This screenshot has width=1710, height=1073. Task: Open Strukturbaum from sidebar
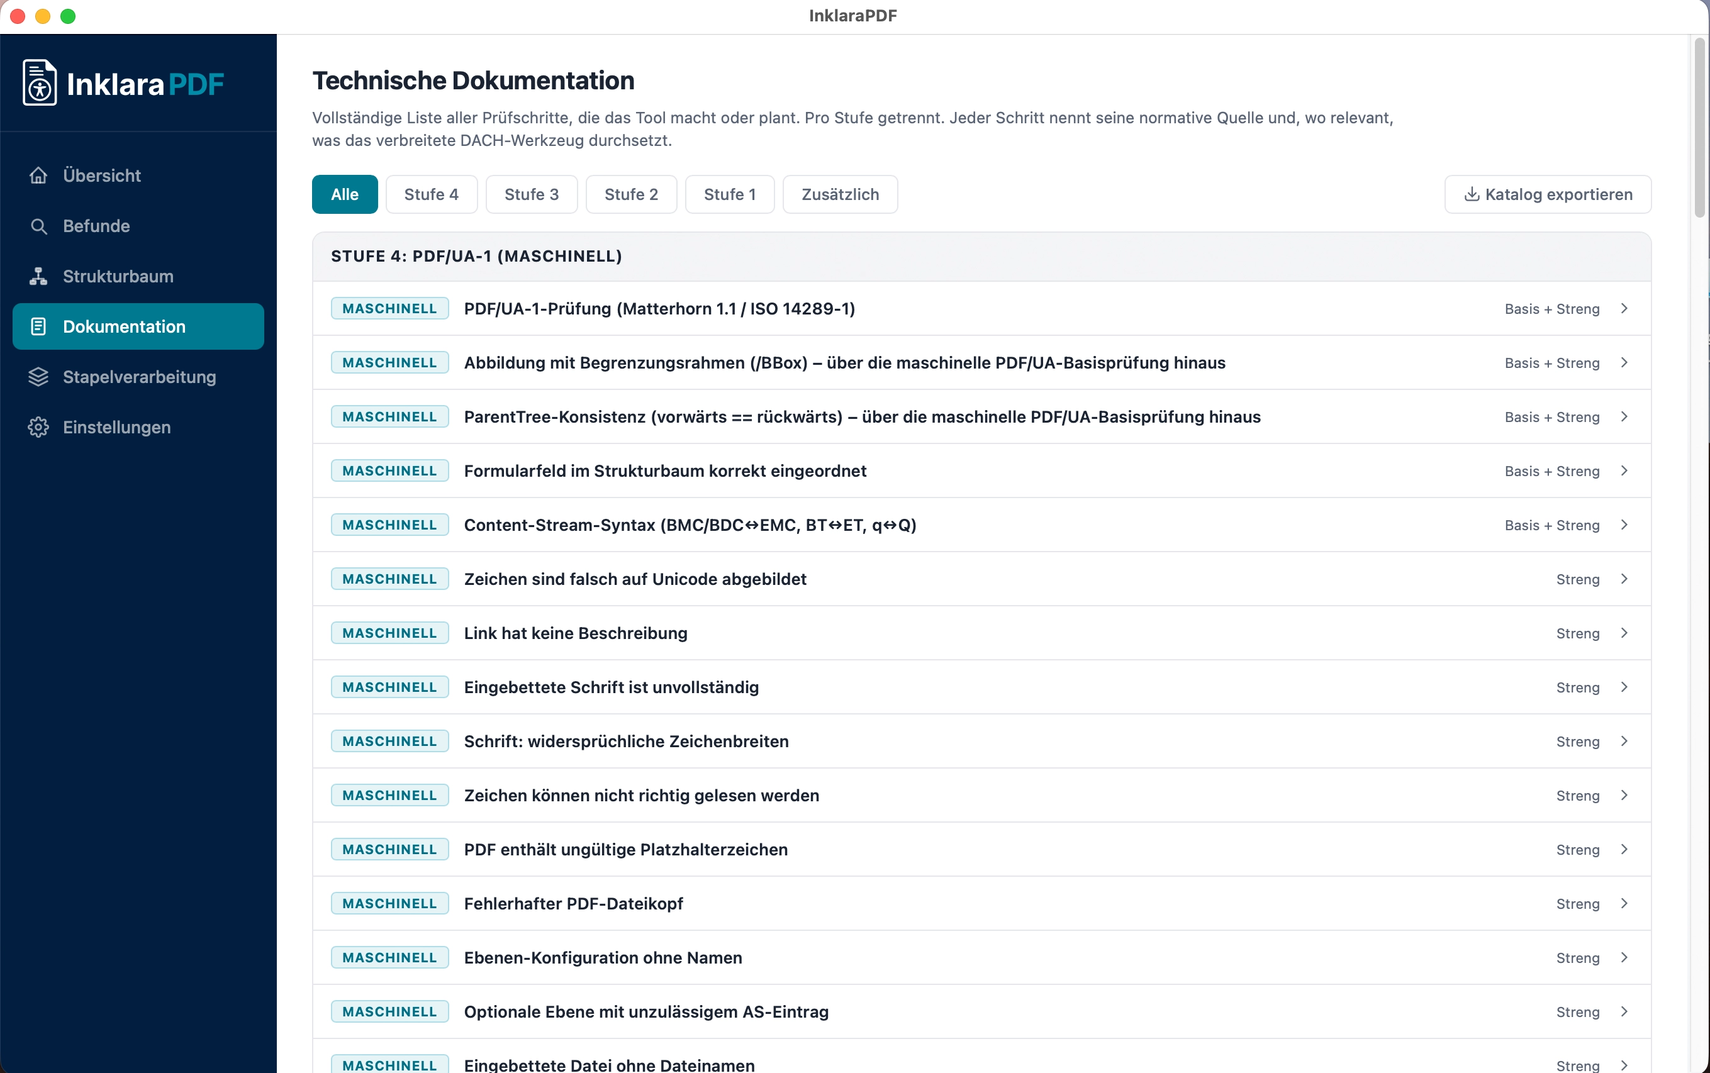(x=138, y=276)
